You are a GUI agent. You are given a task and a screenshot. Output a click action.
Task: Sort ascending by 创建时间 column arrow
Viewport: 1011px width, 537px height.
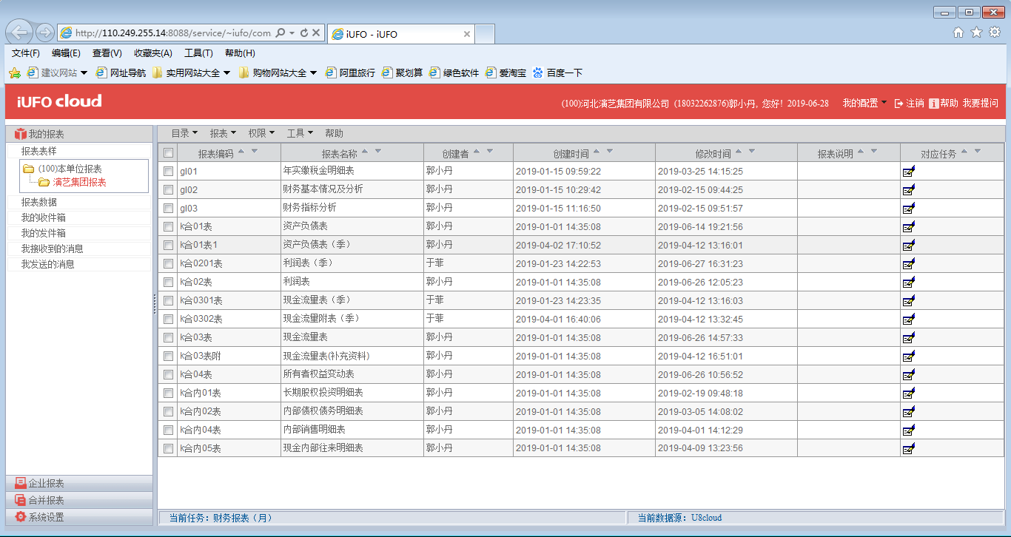tap(597, 151)
